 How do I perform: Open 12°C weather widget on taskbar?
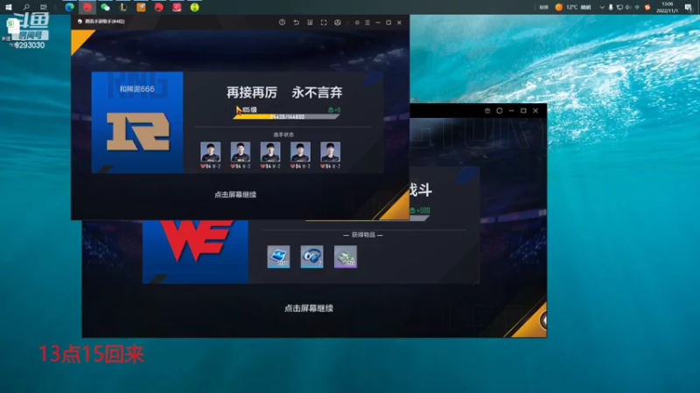pyautogui.click(x=573, y=7)
